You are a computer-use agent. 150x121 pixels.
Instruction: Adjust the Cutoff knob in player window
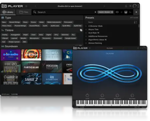pos(87,95)
